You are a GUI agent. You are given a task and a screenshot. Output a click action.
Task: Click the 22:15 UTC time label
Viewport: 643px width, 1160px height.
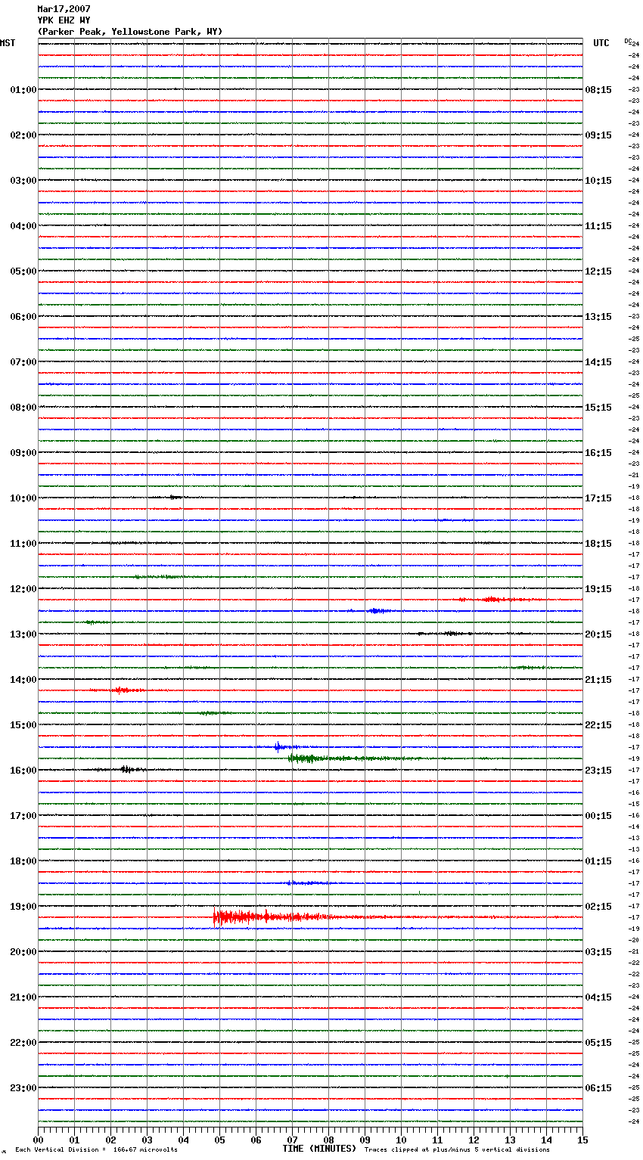tap(598, 725)
